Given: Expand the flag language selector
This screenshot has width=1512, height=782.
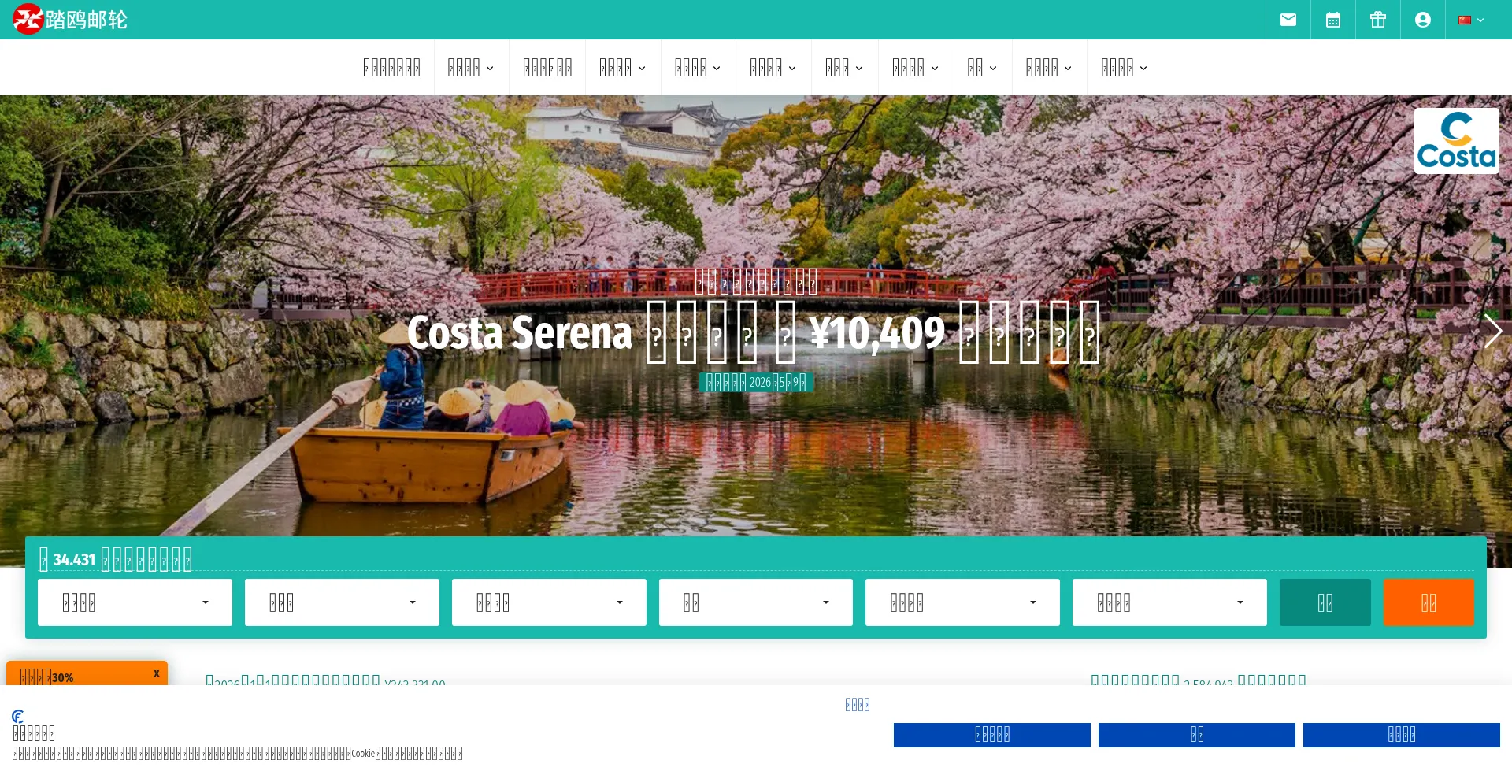Looking at the screenshot, I should tap(1471, 20).
